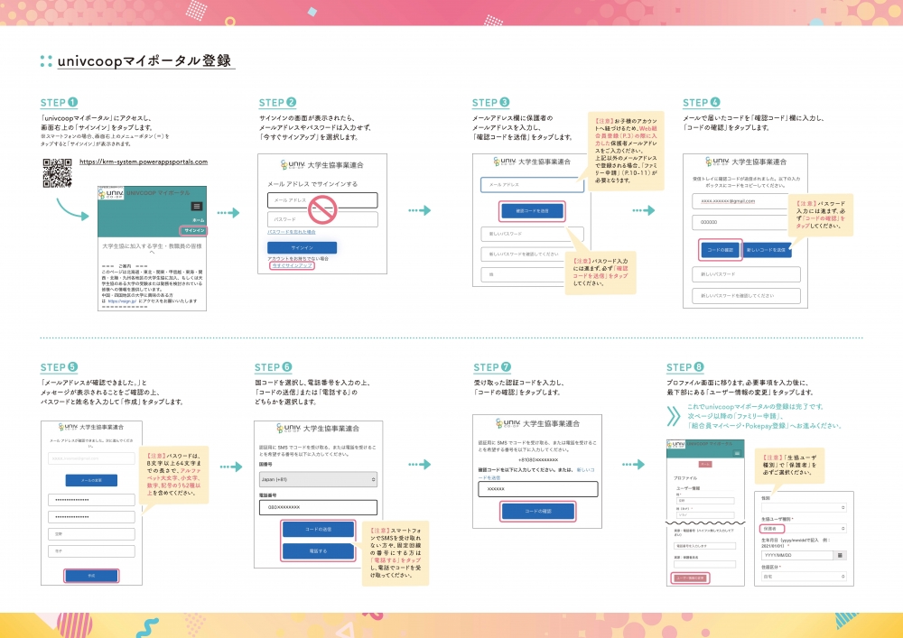
Task: Click the double chevron icon in STEP 8
Action: pyautogui.click(x=673, y=416)
